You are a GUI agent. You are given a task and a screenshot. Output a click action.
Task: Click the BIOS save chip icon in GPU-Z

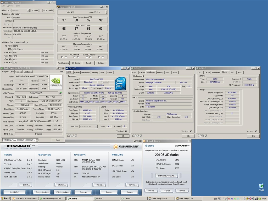(x=60, y=93)
